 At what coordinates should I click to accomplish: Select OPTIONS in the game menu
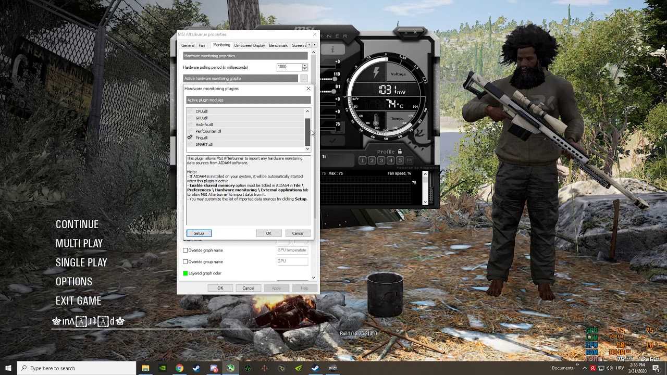[74, 282]
